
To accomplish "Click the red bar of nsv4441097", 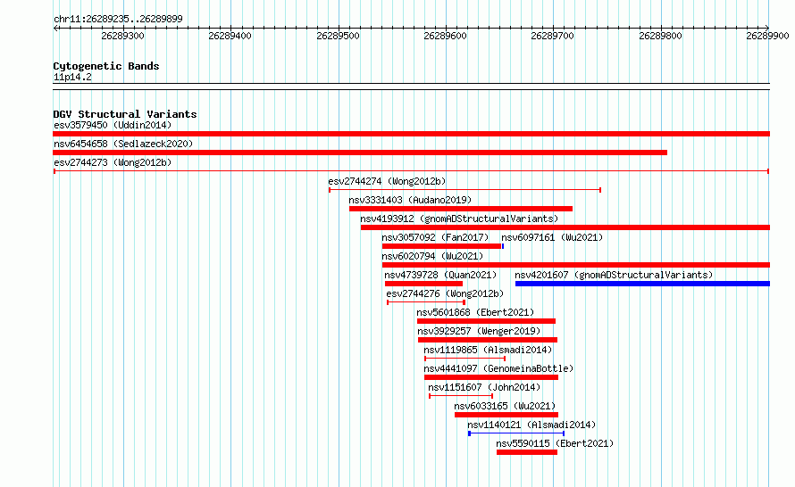I will pos(490,377).
